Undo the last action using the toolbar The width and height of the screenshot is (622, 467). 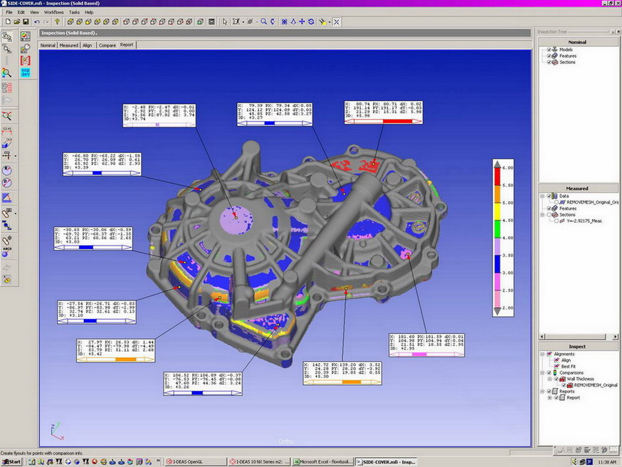pyautogui.click(x=37, y=22)
